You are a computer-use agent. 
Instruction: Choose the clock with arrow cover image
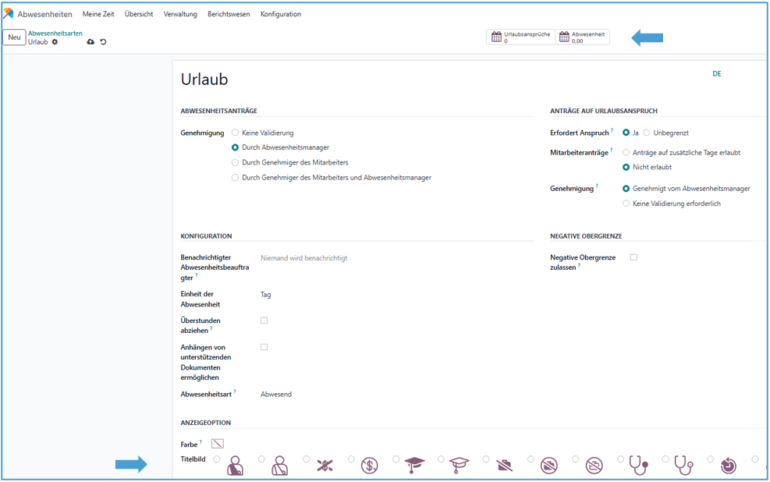pos(728,466)
